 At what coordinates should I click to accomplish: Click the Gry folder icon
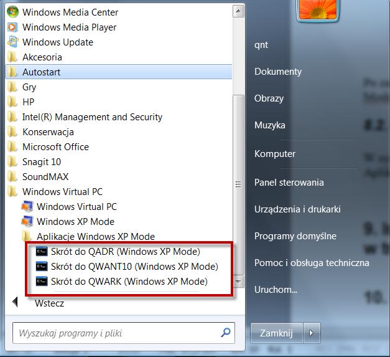tap(12, 87)
